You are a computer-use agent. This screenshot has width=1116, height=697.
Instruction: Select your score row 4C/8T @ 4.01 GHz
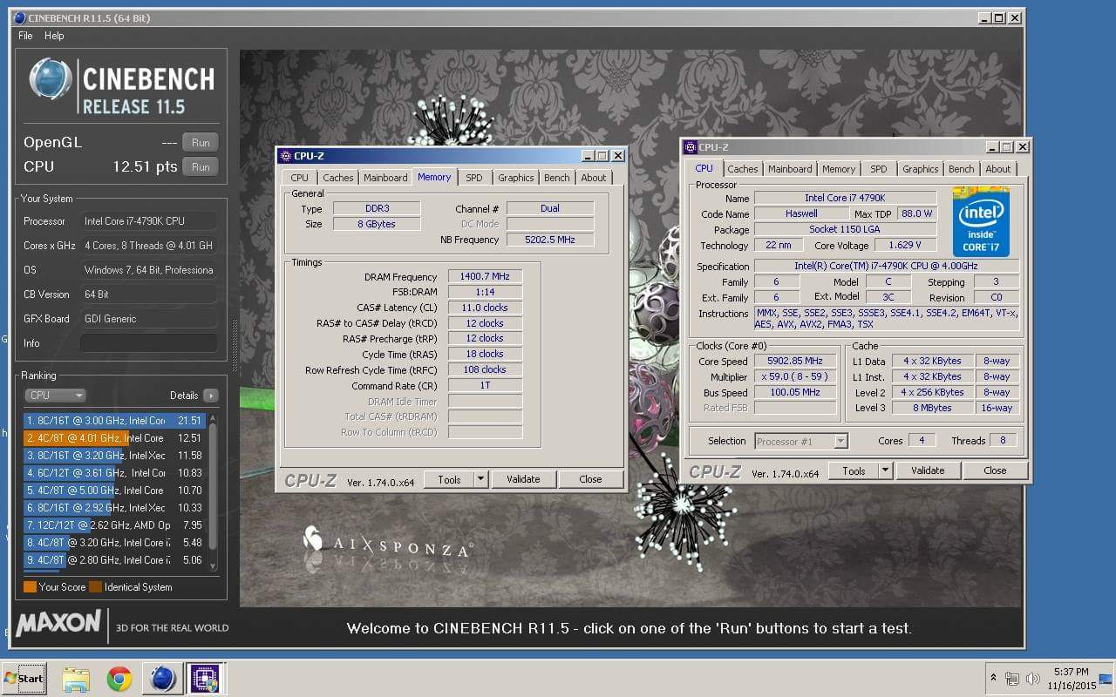114,438
